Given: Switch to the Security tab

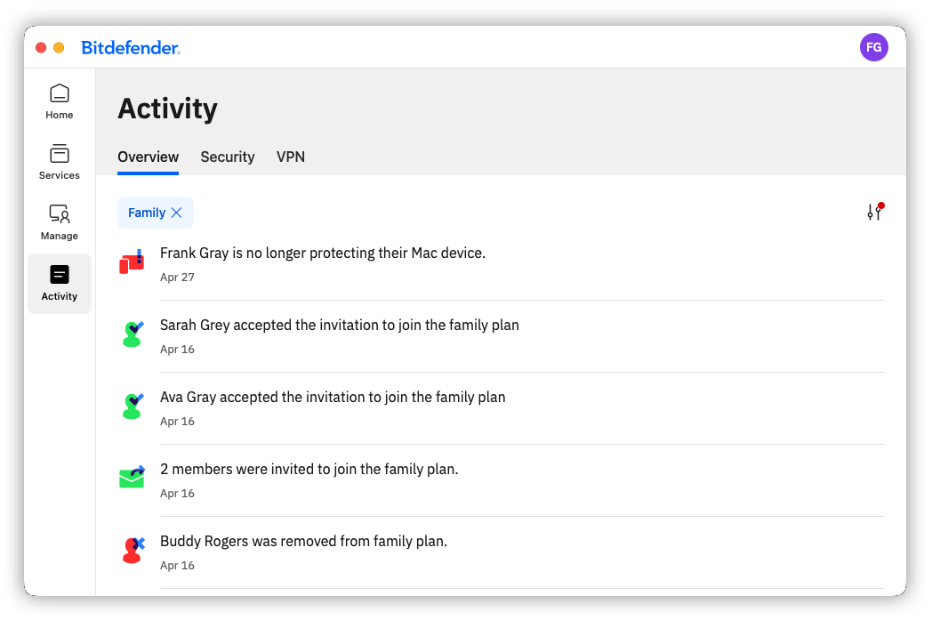Looking at the screenshot, I should point(228,157).
